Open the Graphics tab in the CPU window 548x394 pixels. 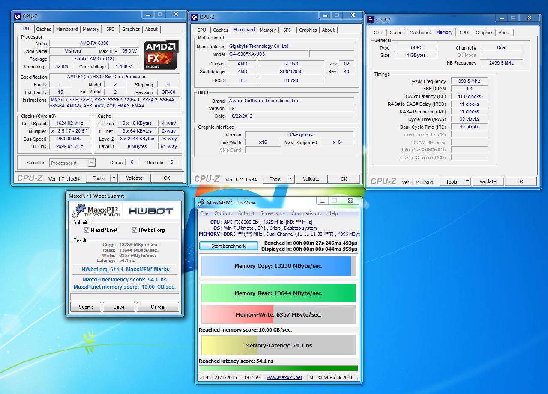(131, 29)
